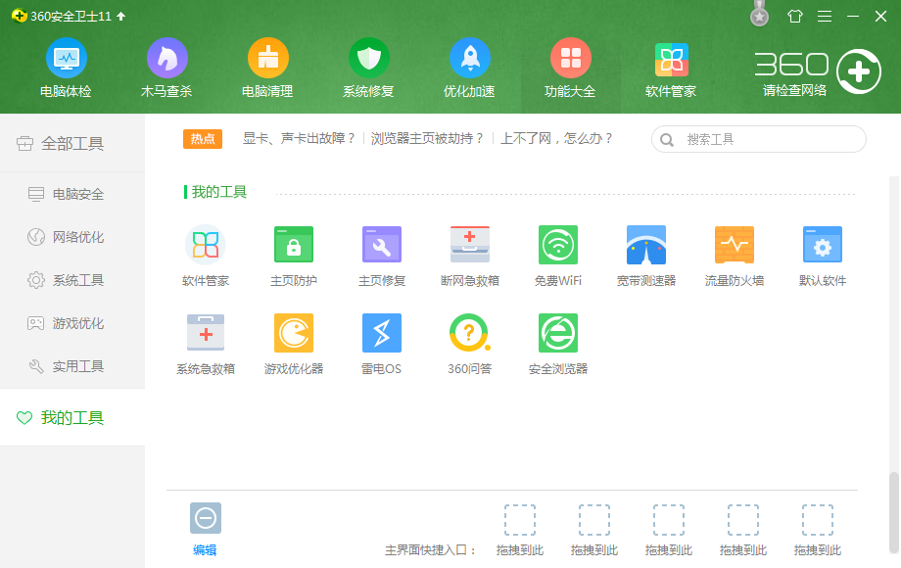Open link 上不了网，怎么办？

[x=557, y=138]
